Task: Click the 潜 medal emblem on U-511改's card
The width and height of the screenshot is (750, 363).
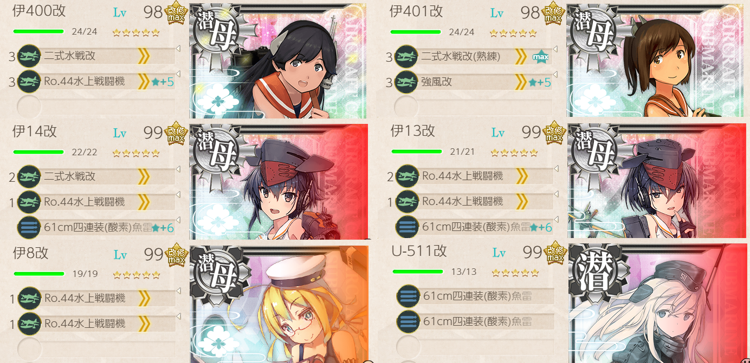Action: (592, 269)
